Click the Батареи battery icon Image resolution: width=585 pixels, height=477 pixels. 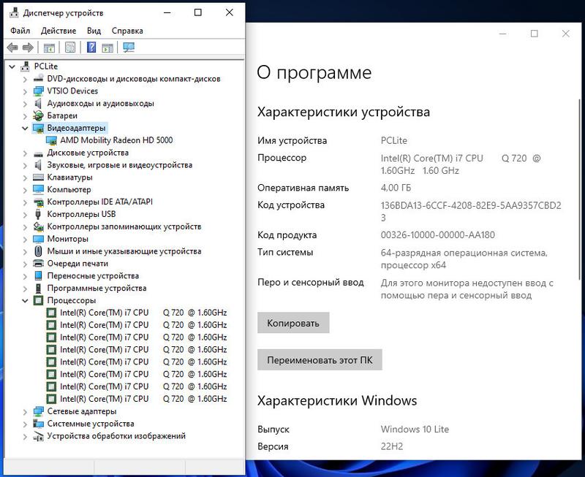[x=39, y=115]
